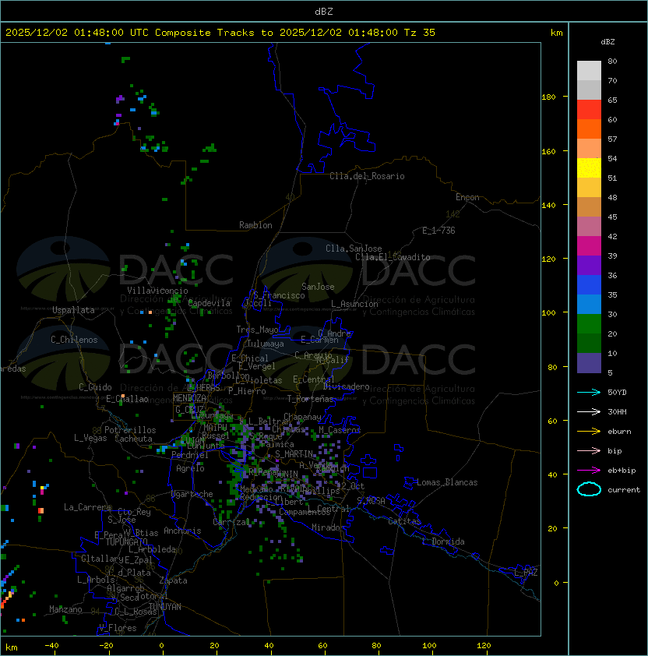Click the 'Clla.del_Rosario' map label
The width and height of the screenshot is (648, 656).
[x=367, y=176]
